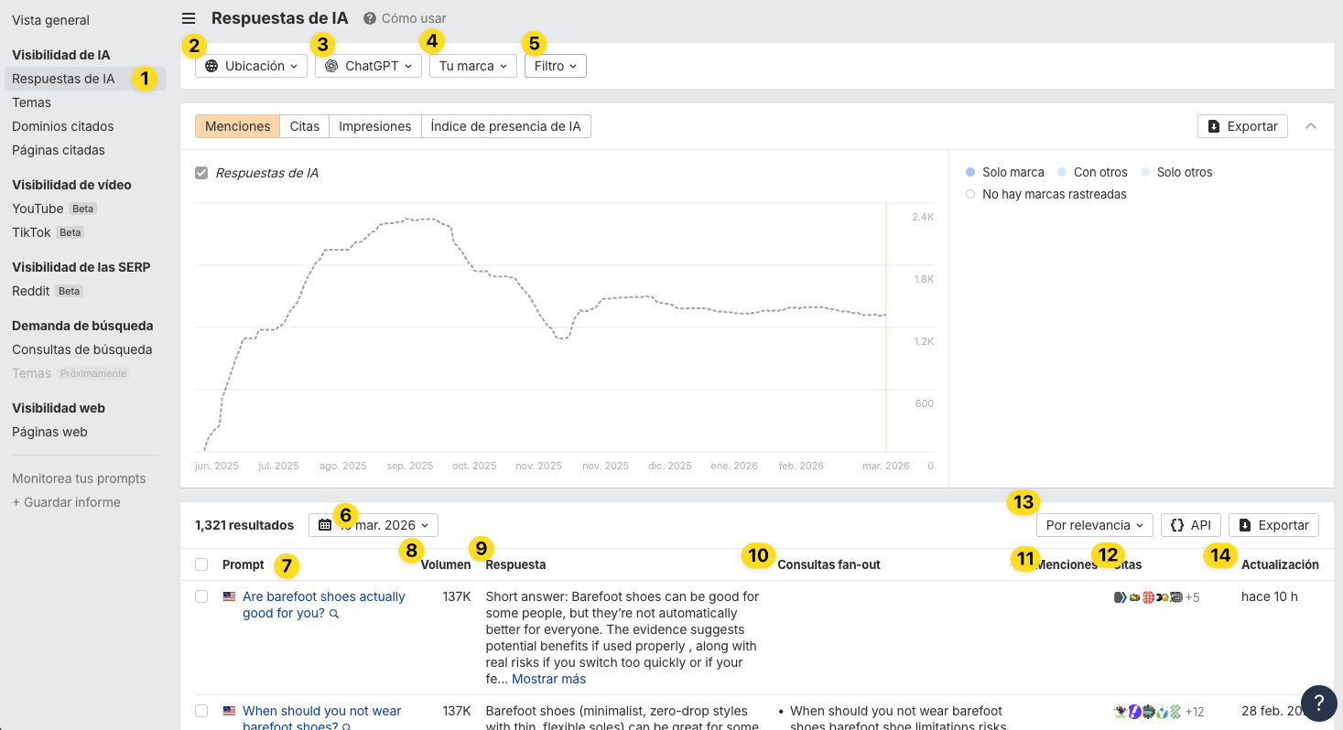Image resolution: width=1343 pixels, height=730 pixels.
Task: Click the question mark icon next to Cómo usar
Action: click(x=370, y=18)
